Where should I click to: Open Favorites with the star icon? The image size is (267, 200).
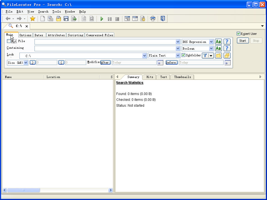click(x=33, y=19)
